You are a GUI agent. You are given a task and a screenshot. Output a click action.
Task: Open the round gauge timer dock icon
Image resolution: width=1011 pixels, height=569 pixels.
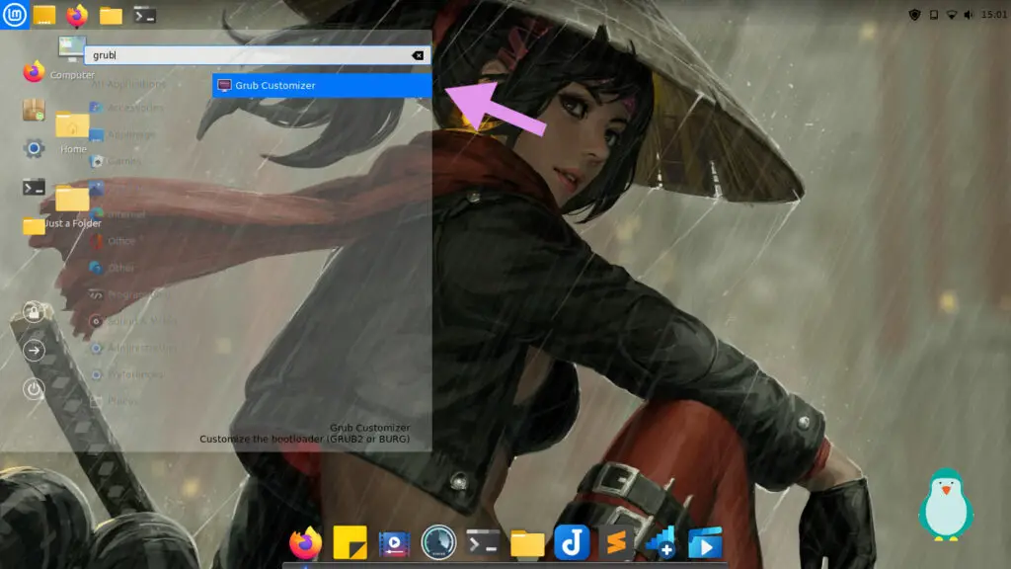[438, 542]
